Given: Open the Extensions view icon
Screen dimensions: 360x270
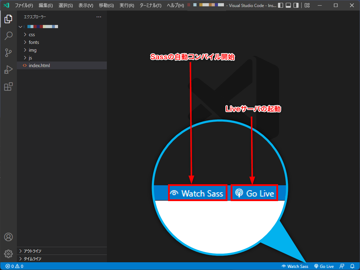Looking at the screenshot, I should point(8,86).
